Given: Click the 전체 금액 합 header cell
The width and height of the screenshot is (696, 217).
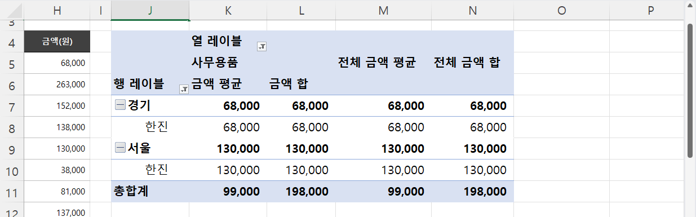Looking at the screenshot, I should pyautogui.click(x=472, y=63).
